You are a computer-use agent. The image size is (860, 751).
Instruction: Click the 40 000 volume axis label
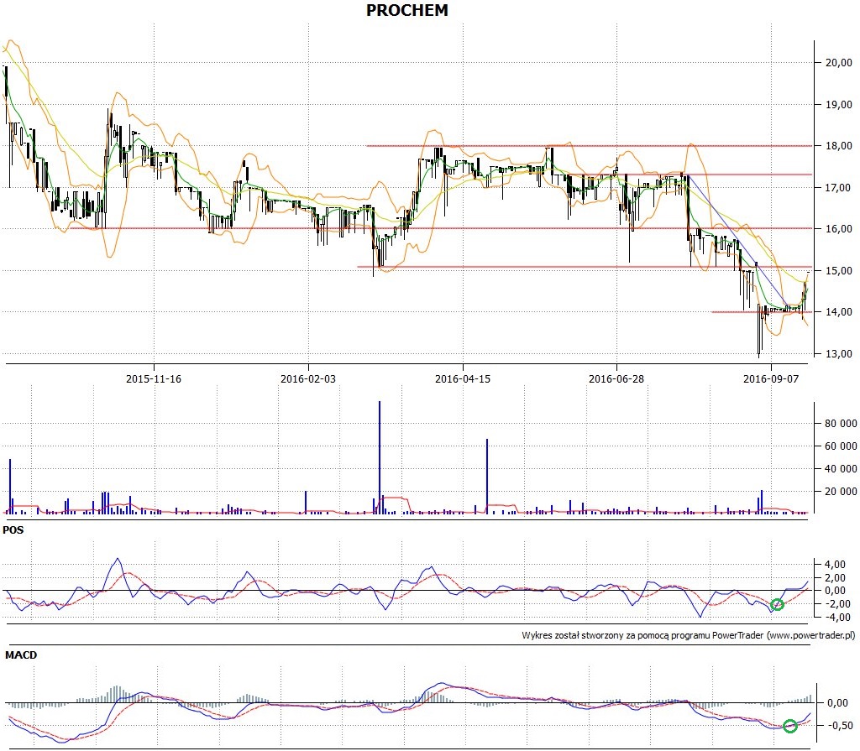click(x=841, y=469)
